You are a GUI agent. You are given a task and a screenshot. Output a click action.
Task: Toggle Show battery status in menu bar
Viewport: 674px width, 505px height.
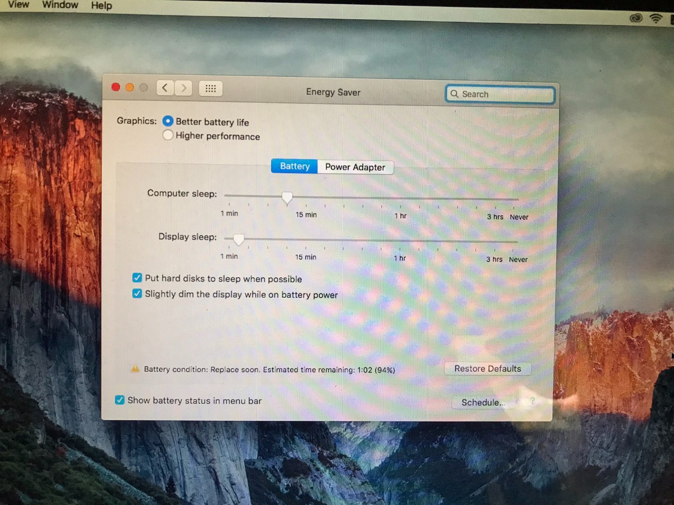point(120,400)
